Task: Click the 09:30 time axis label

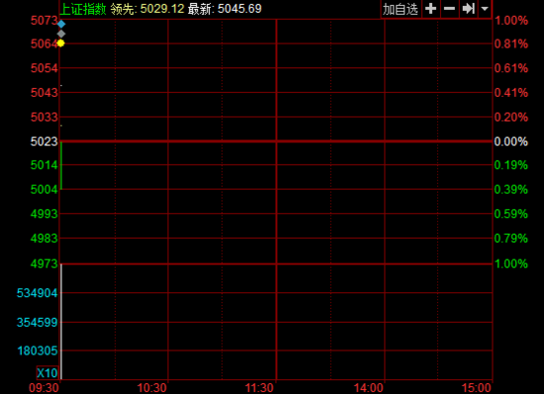Action: coord(44,388)
